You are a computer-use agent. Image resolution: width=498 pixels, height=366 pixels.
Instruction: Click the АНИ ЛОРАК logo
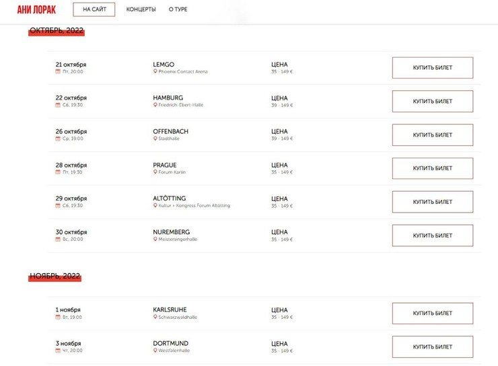36,9
